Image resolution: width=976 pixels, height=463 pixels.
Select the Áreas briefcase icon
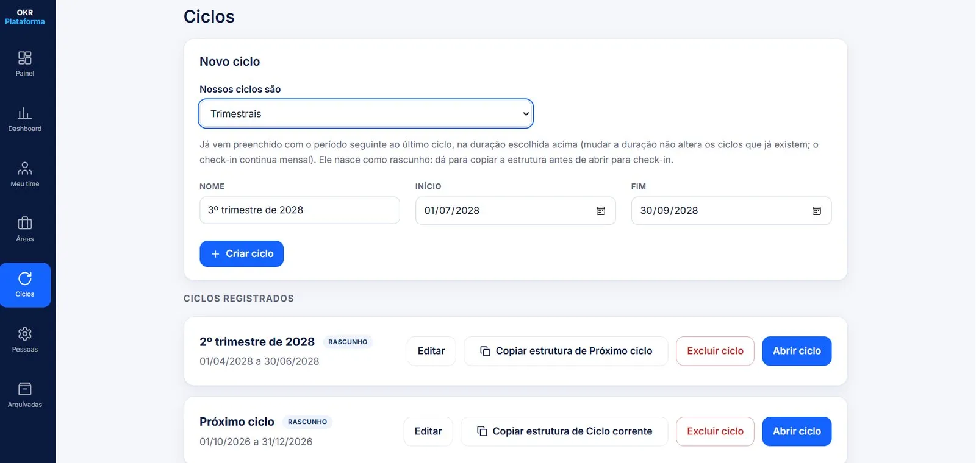point(25,224)
